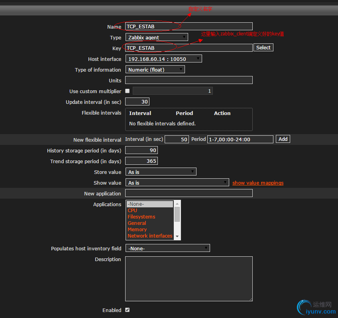Select Filesystems in Applications list

click(x=150, y=217)
